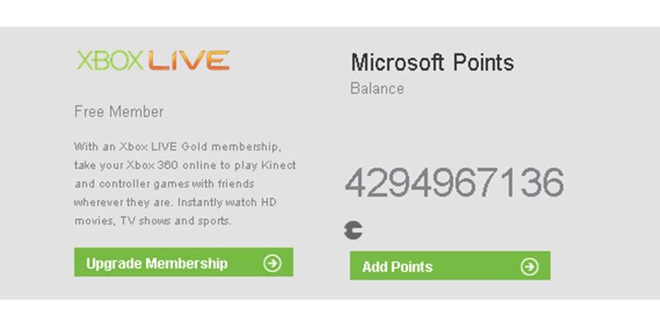Click the circled arrow on Add Points
Screen dimensions: 660x324
coord(529,266)
